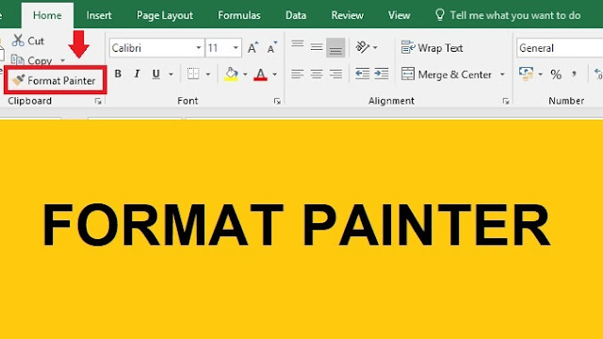Apply red font color A
Image resolution: width=603 pixels, height=339 pixels.
pos(260,73)
